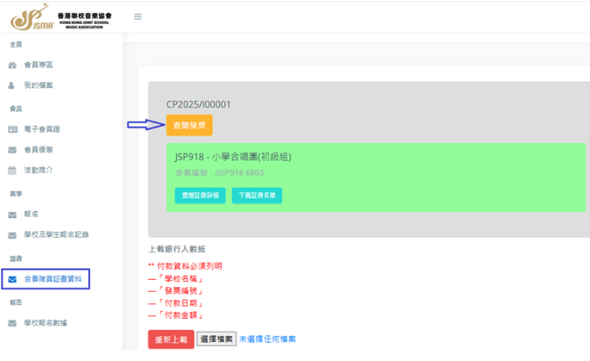
Task: Open 學校報名數據 report item
Action: (46, 323)
